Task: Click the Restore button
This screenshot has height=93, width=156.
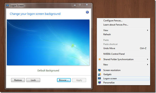Action: pyautogui.click(x=18, y=80)
